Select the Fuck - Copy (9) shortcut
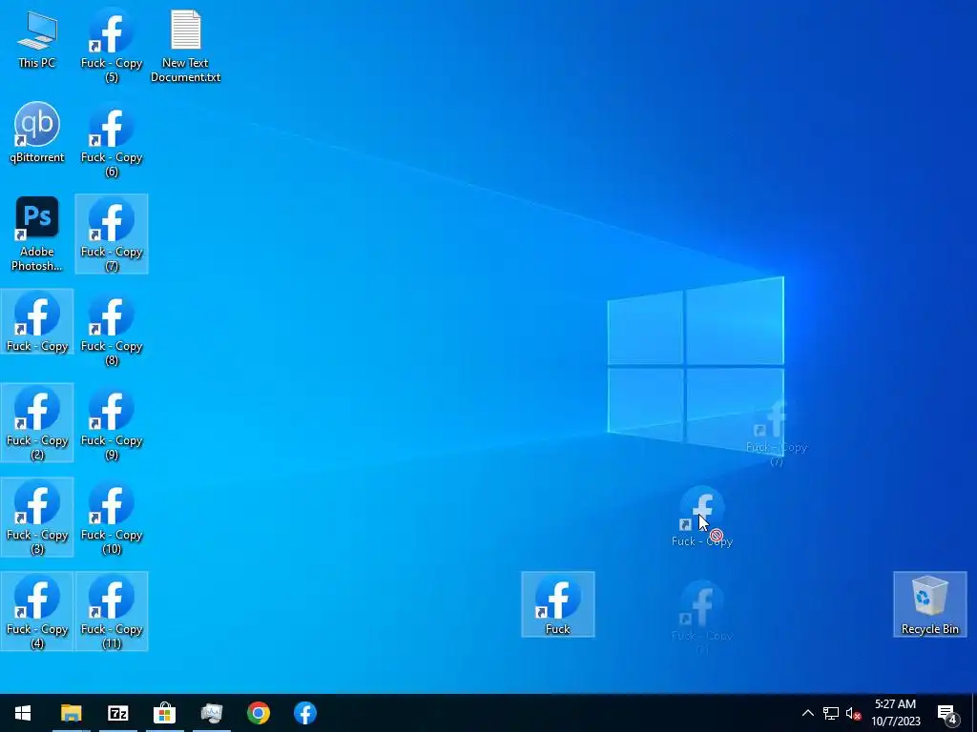Image resolution: width=977 pixels, height=732 pixels. [112, 423]
